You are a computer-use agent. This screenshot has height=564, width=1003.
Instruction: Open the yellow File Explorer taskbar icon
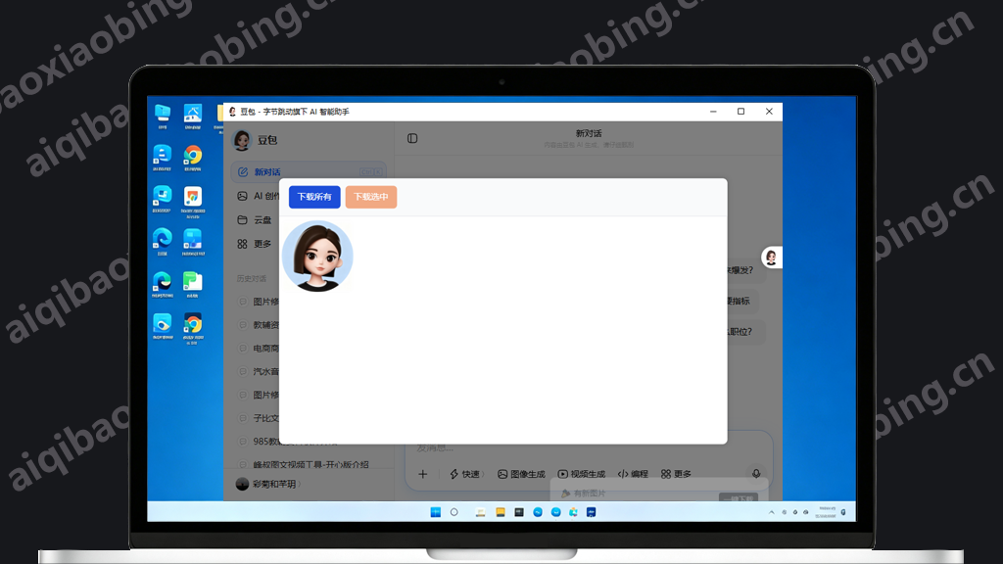pyautogui.click(x=501, y=512)
